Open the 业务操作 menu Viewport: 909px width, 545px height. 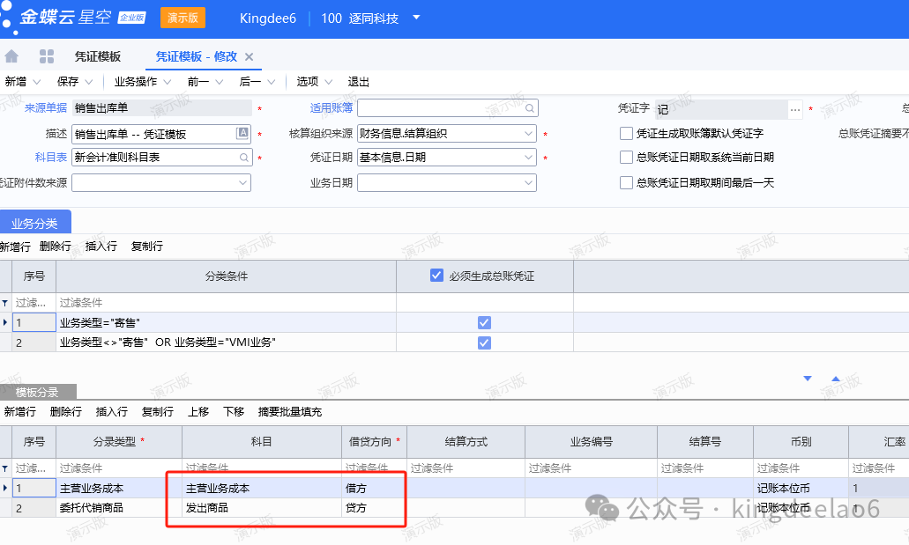(141, 82)
